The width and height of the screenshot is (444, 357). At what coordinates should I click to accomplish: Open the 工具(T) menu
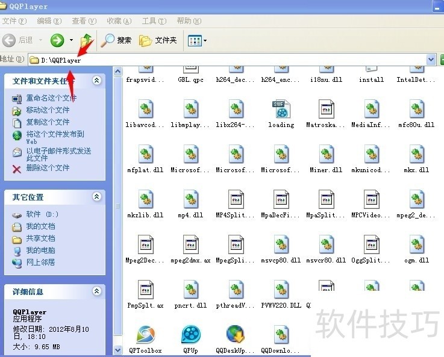tap(153, 21)
